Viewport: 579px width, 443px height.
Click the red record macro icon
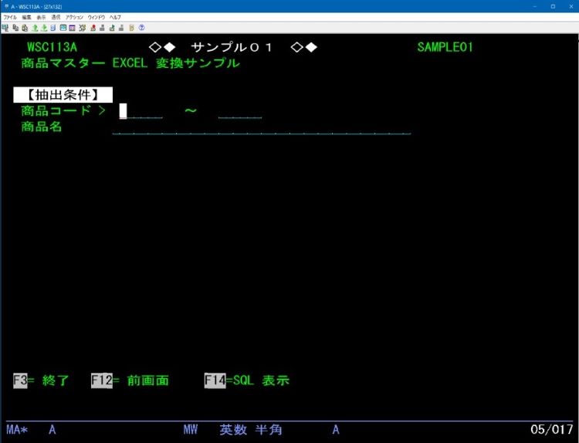coord(93,27)
